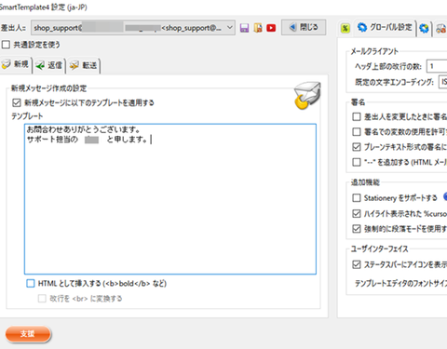Screen dimensions: 447x349
Task: Click the テンプレートエディタのフォントサイズ label
Action: [x=401, y=283]
